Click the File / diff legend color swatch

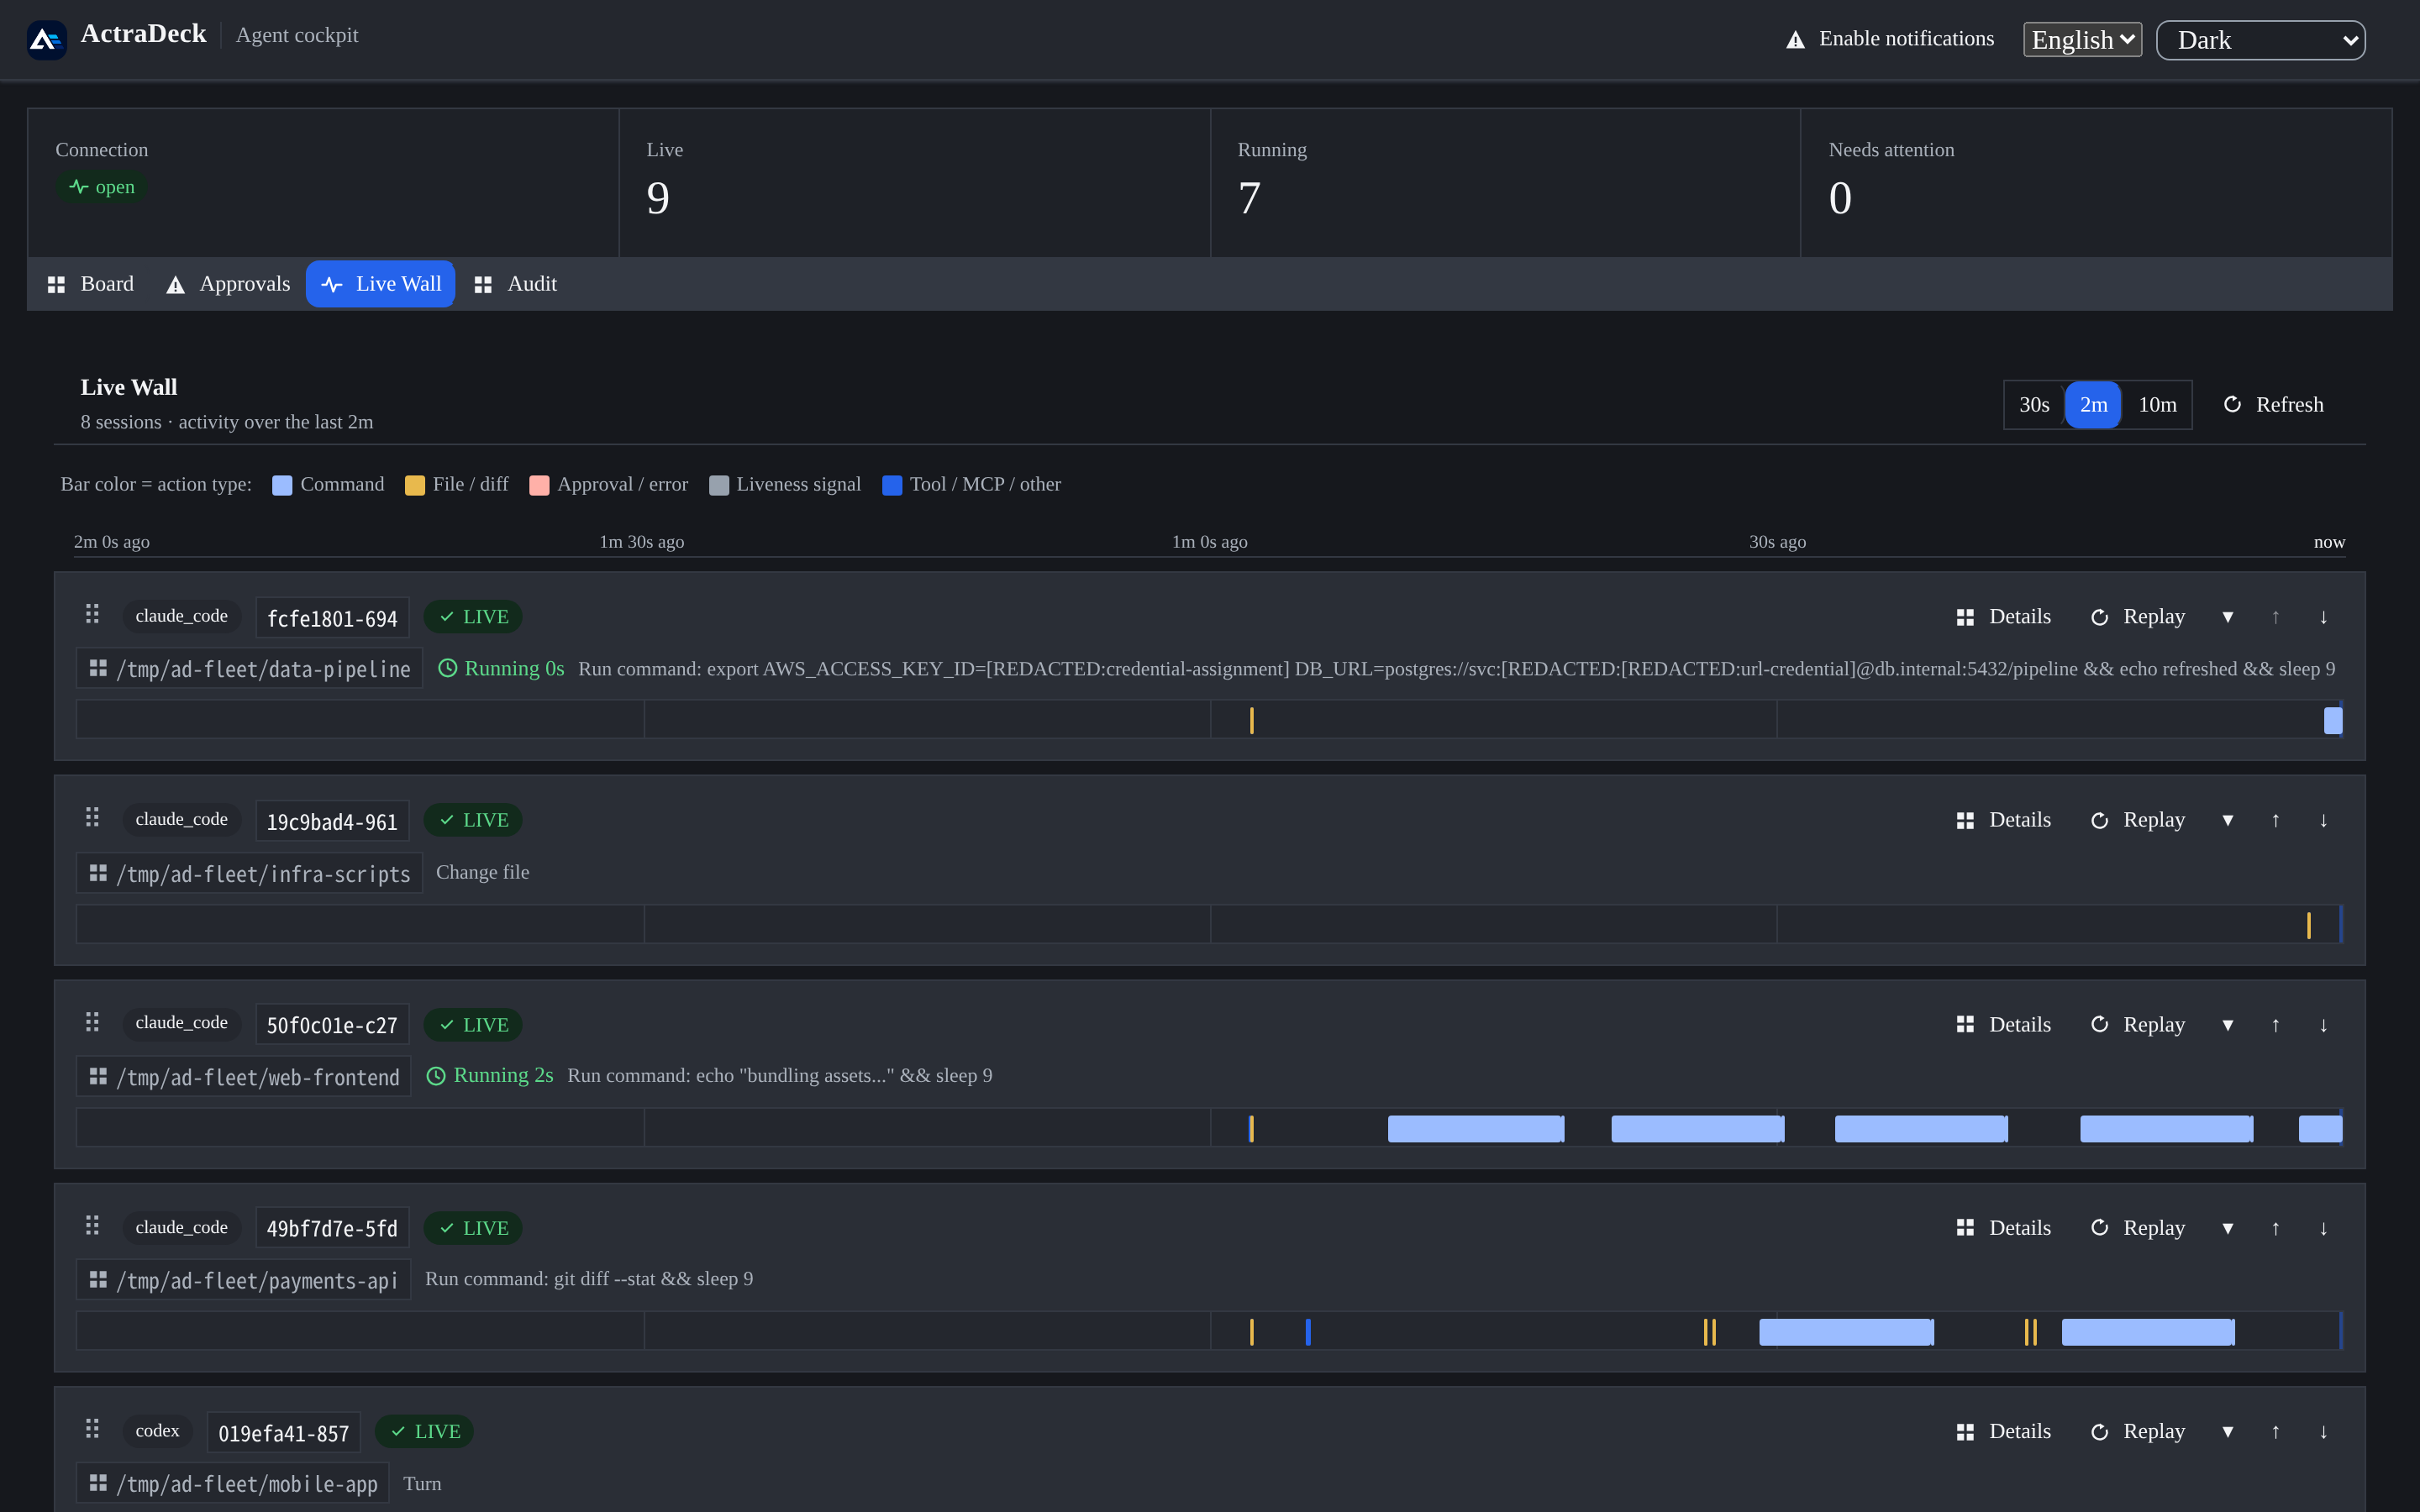click(x=415, y=485)
